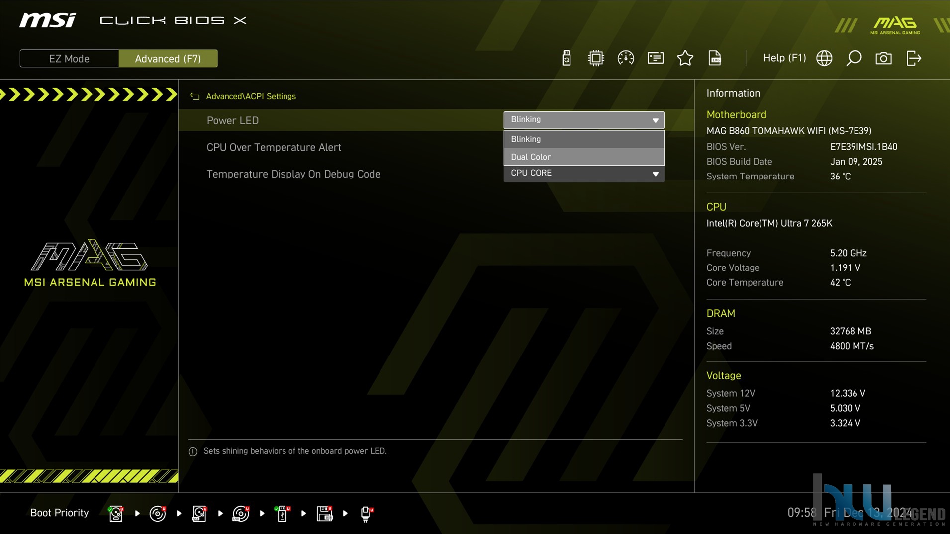Click the MAG B860 TOMAHAWK WIFI model name
The height and width of the screenshot is (534, 950).
tap(789, 131)
